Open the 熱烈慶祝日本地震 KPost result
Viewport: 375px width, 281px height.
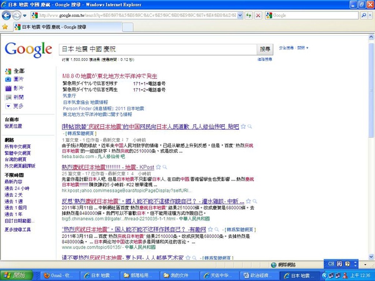click(x=108, y=167)
